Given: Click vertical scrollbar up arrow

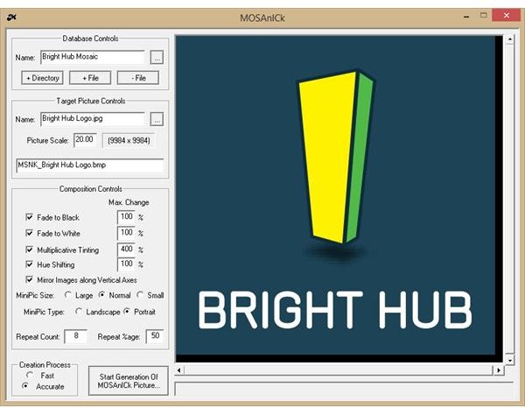Looking at the screenshot, I should pos(509,39).
